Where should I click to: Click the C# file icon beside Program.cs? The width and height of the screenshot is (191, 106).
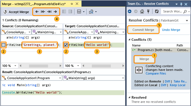click(x=134, y=50)
